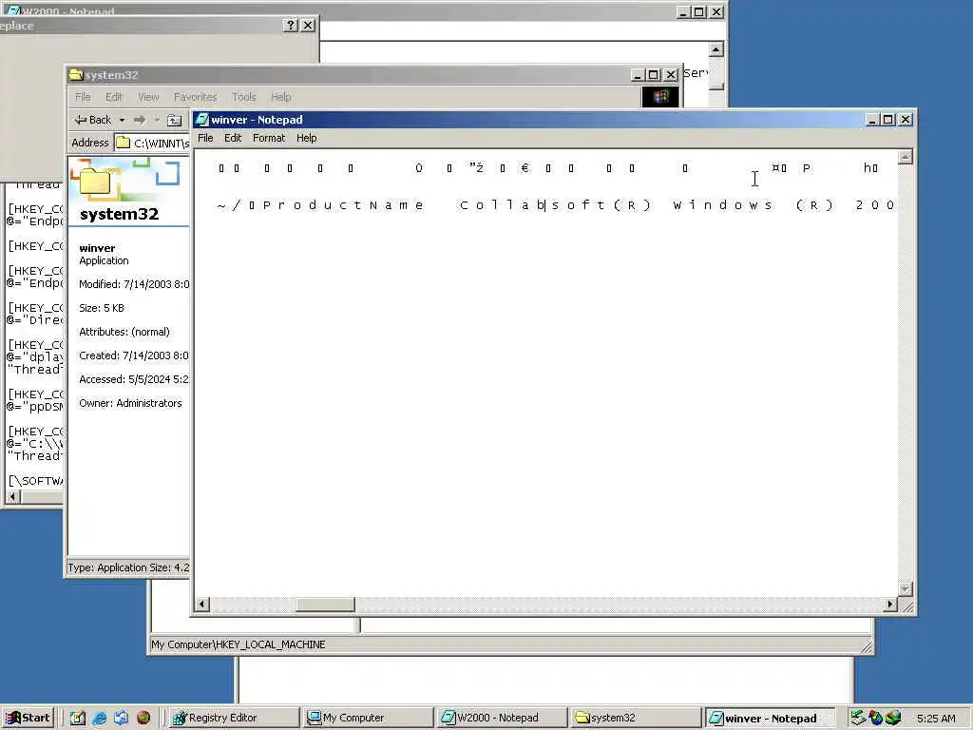
Task: Click left scroll arrow in W2000 Notepad
Action: coord(12,496)
